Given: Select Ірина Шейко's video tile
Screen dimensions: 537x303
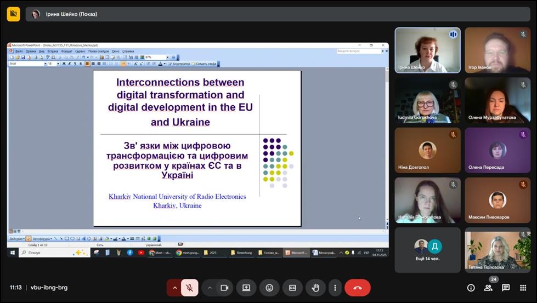Looking at the screenshot, I should point(427,50).
